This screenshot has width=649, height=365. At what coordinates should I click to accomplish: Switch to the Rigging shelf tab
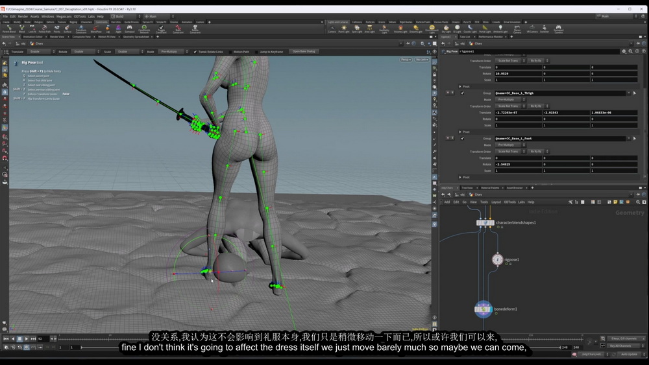(x=73, y=22)
